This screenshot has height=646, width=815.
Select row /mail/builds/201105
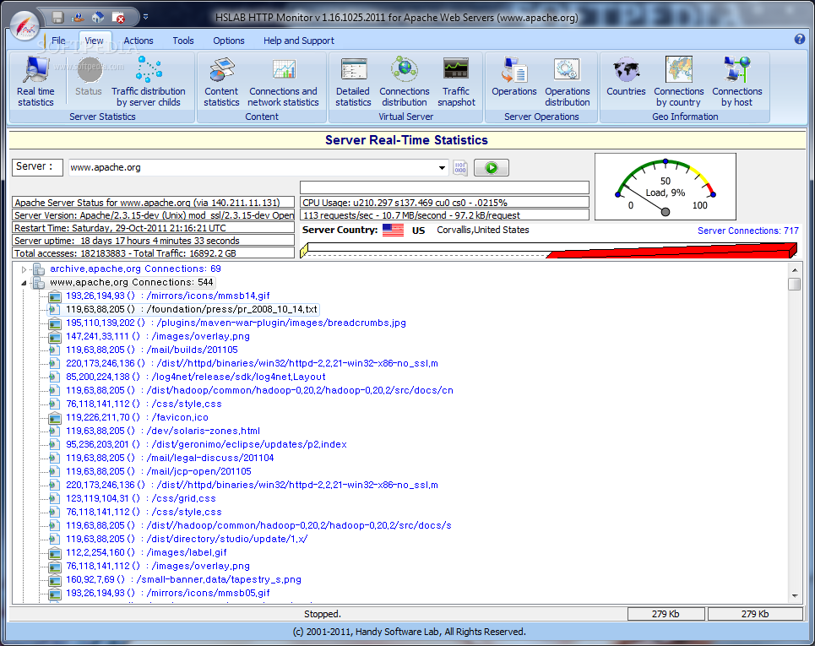point(152,350)
